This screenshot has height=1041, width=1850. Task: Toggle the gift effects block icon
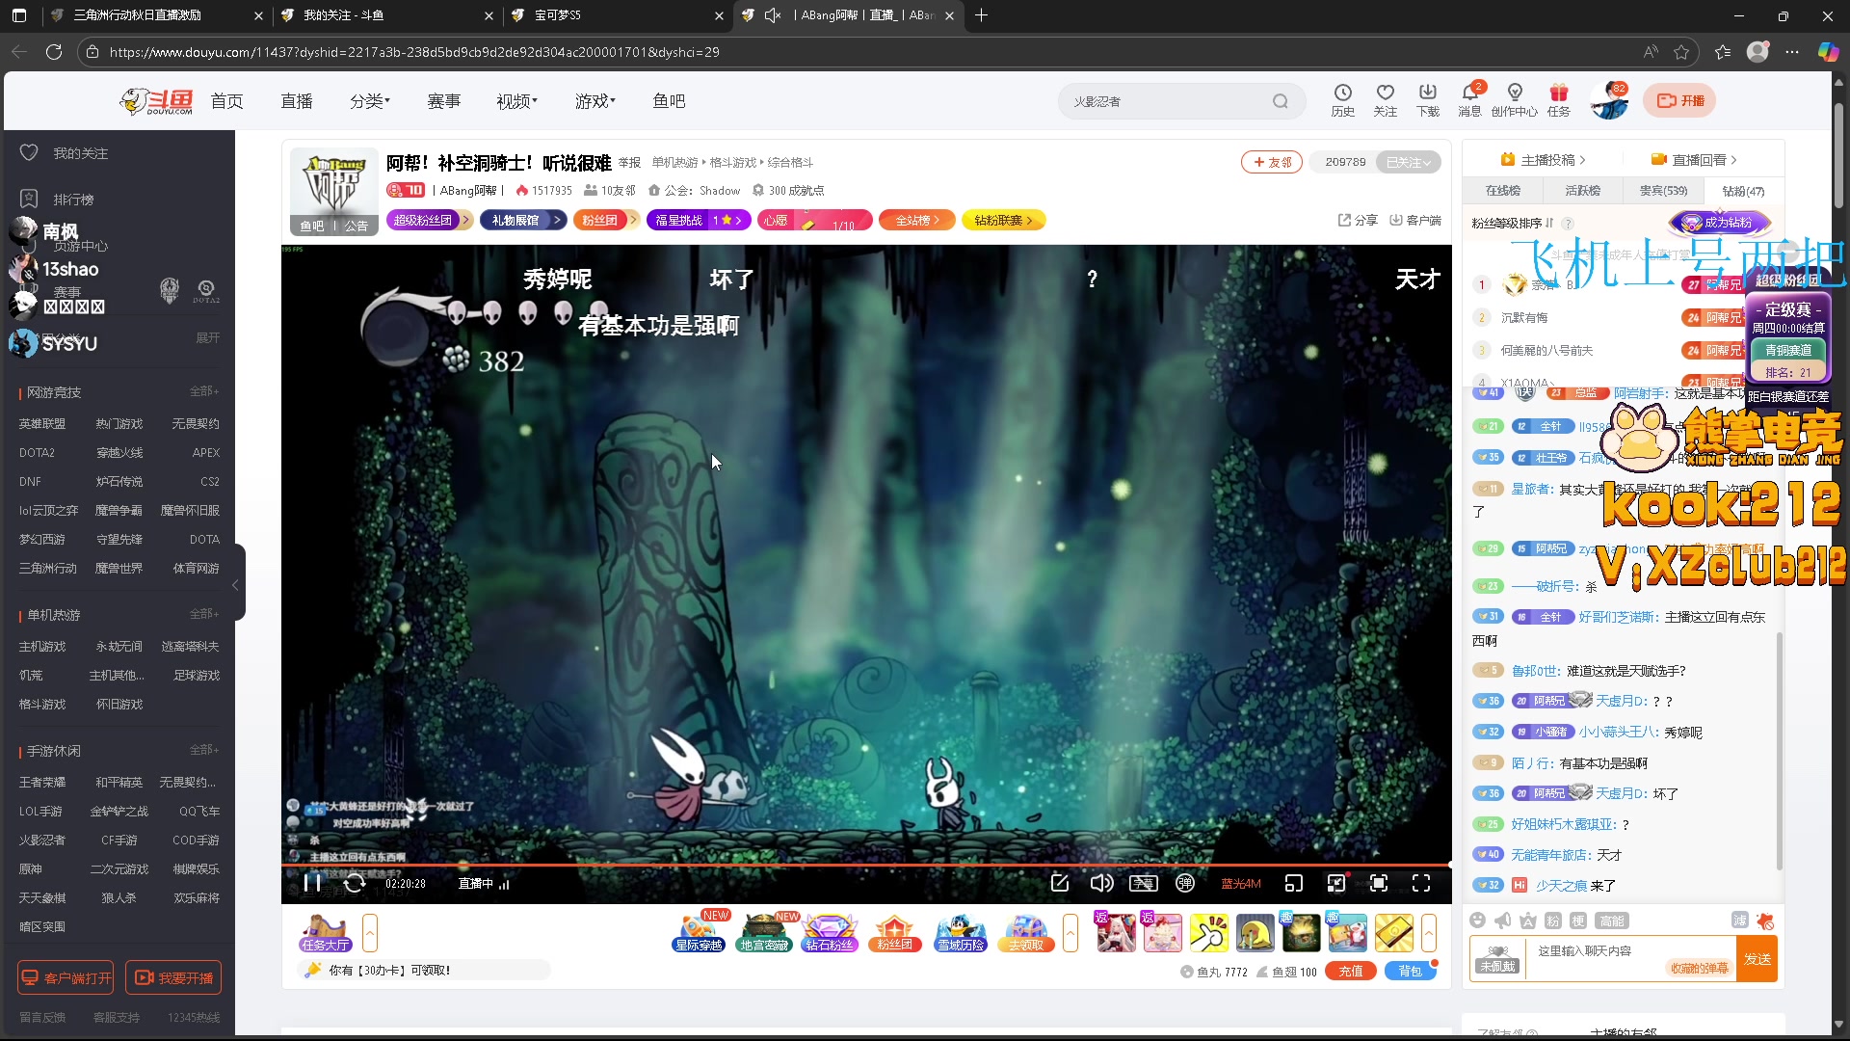pos(1765,921)
